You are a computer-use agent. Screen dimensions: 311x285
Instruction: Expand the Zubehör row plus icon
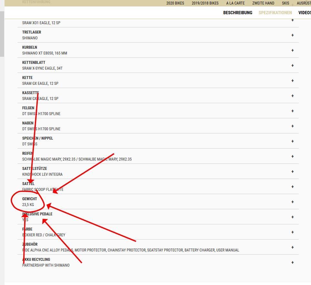click(292, 247)
